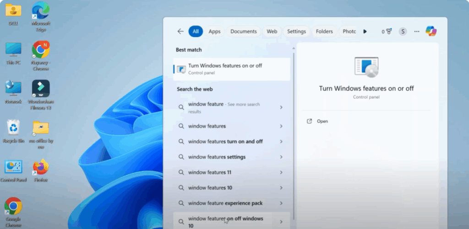Launch the Chrome profile shortcut beside This PC

coord(41,55)
